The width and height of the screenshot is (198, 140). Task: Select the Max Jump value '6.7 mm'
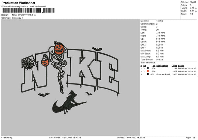point(160,56)
